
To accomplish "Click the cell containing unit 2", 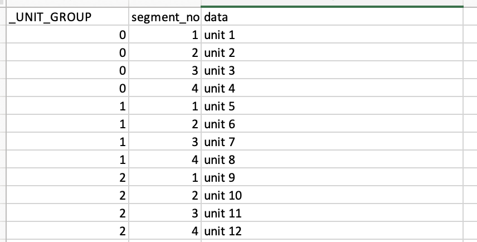I will [332, 52].
